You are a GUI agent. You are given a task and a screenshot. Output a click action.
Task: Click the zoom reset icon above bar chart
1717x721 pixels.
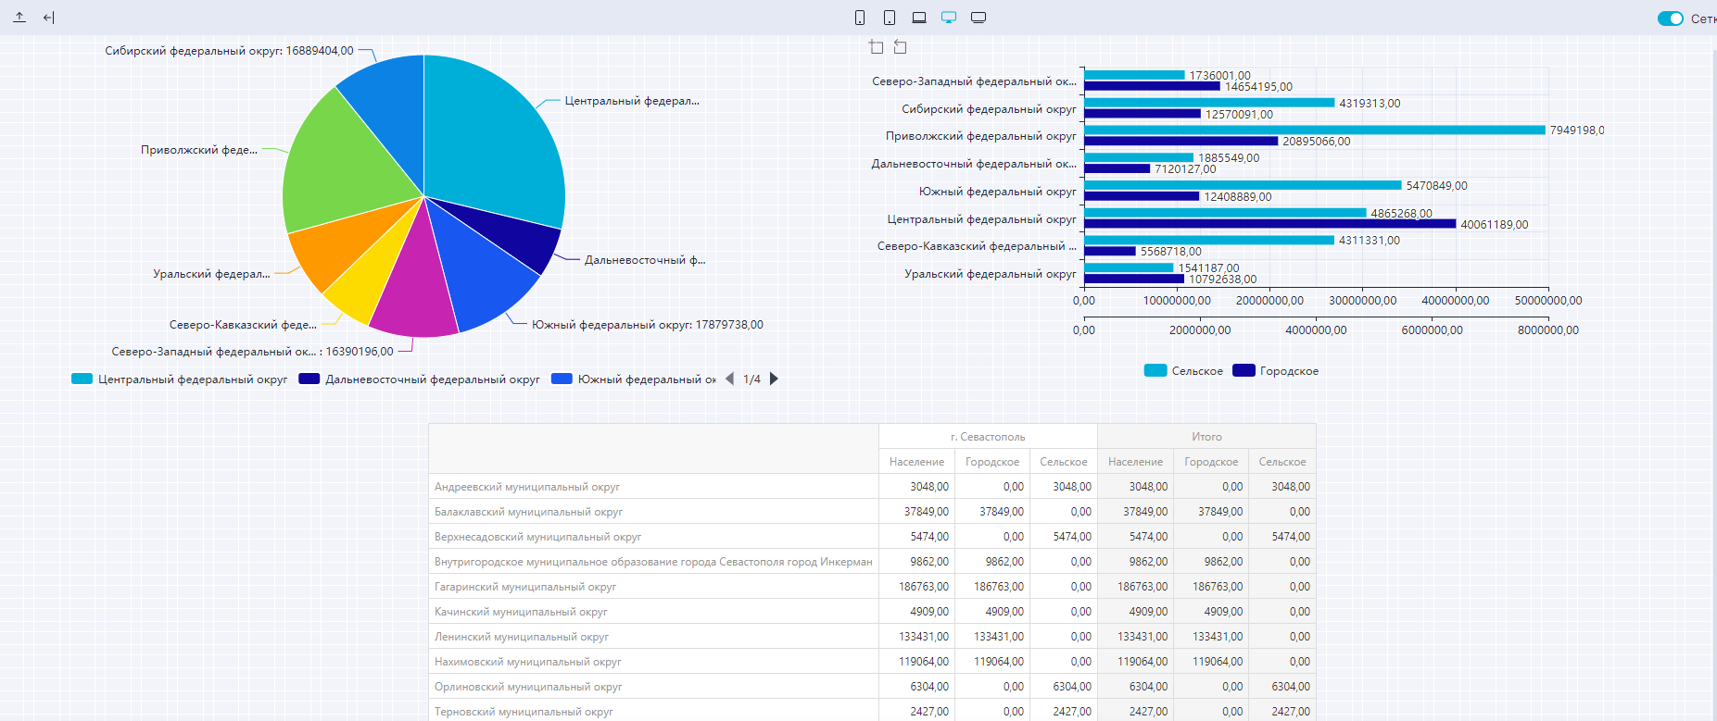click(x=900, y=46)
